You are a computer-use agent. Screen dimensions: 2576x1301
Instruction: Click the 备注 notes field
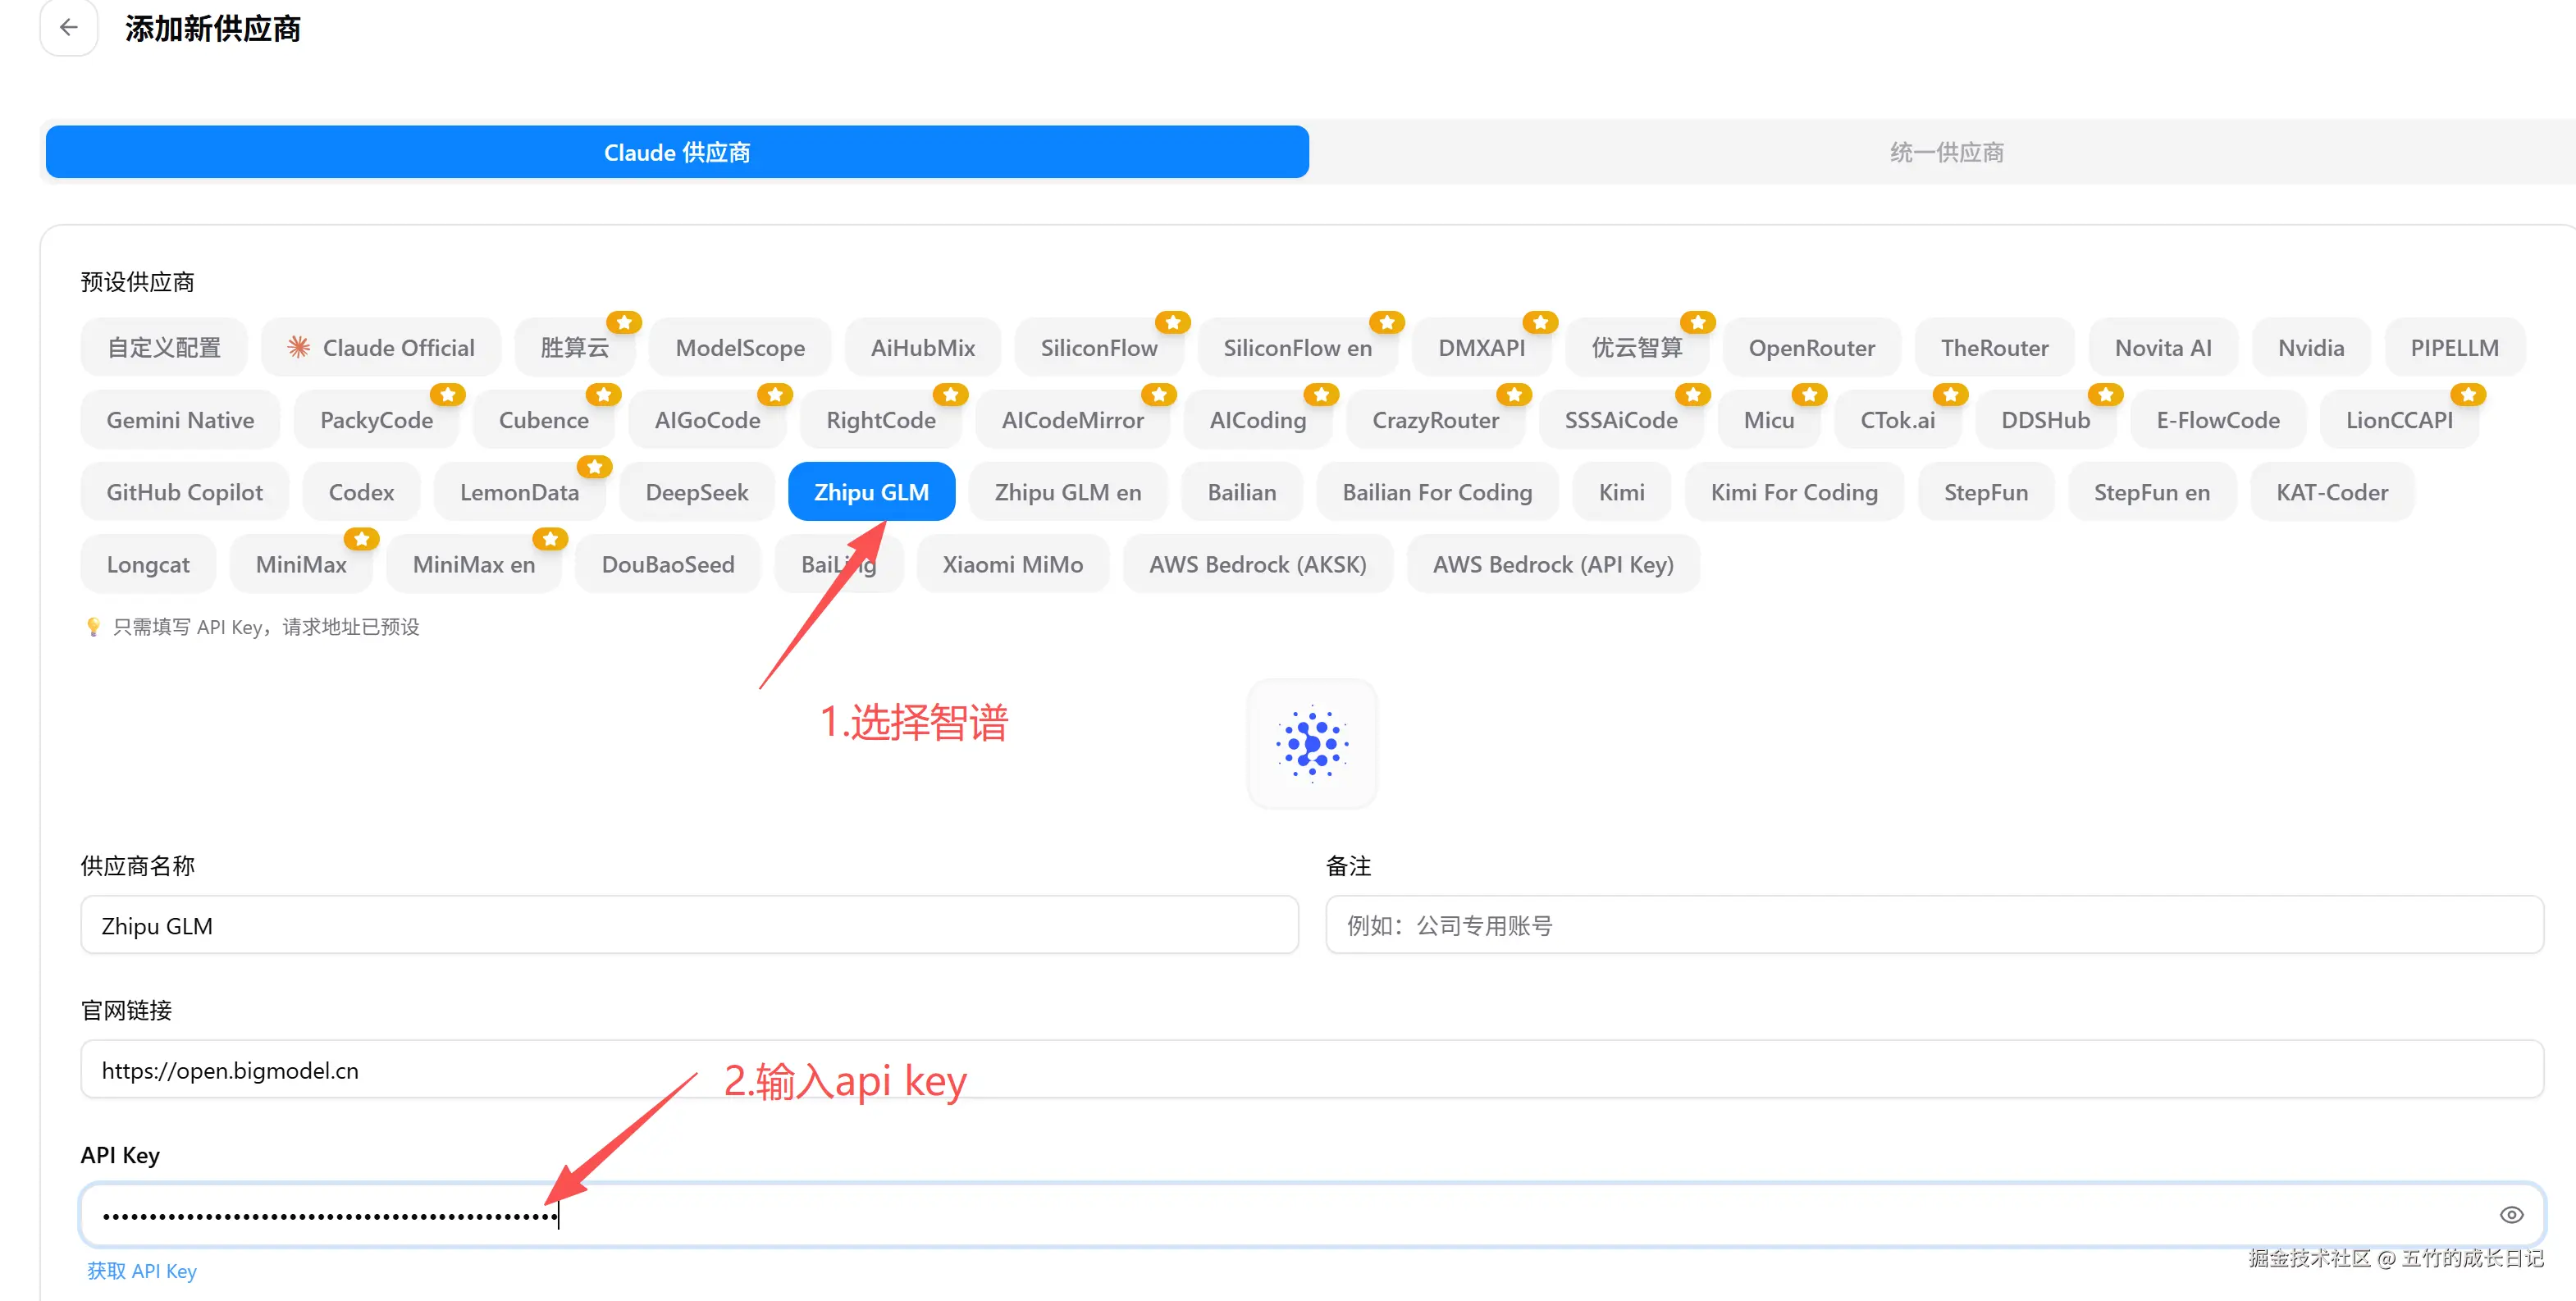[x=1935, y=925]
